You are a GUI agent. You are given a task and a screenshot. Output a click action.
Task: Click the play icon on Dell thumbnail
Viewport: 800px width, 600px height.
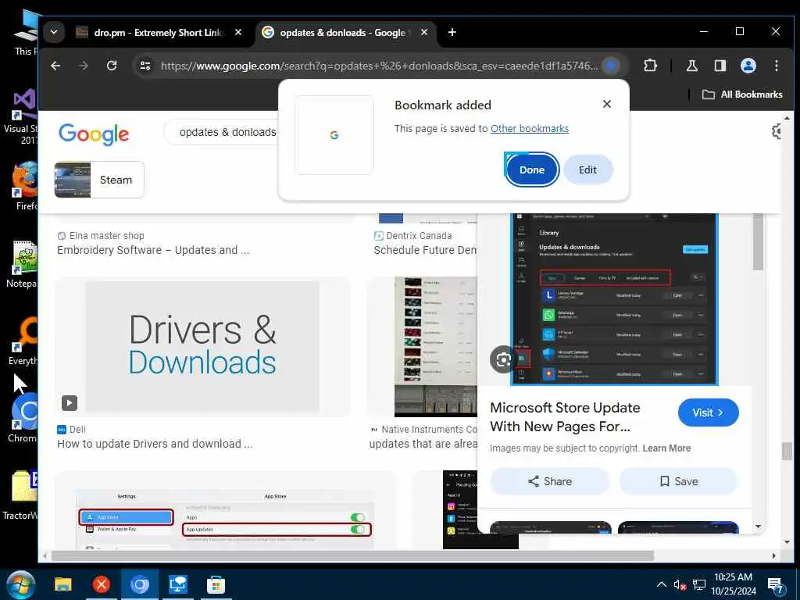(x=70, y=403)
